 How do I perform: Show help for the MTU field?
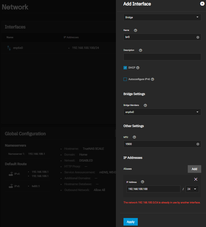pyautogui.click(x=134, y=137)
